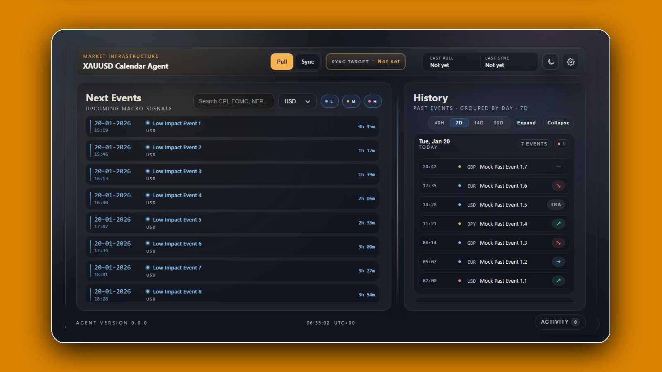The height and width of the screenshot is (372, 662).
Task: Click the down-trend arrow for Mock Past Event 1.3
Action: coord(559,243)
